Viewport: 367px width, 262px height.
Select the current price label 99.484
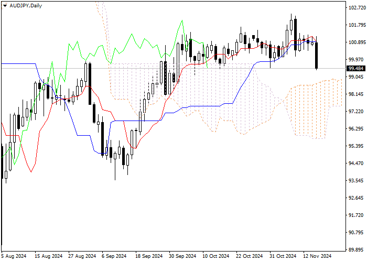tap(356, 69)
